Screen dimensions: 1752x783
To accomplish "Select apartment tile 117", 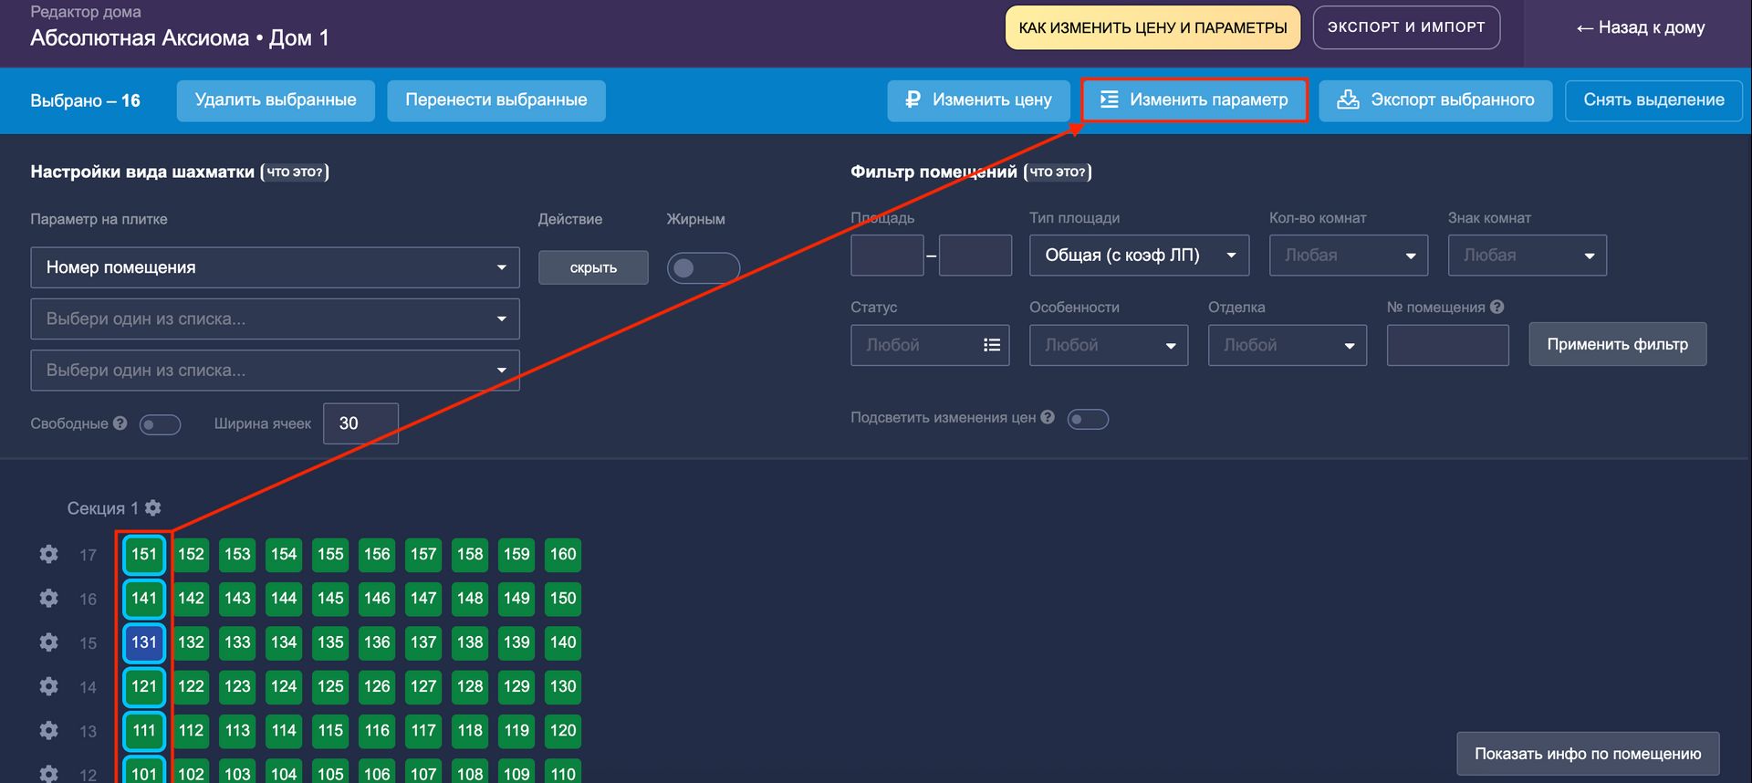I will click(423, 730).
